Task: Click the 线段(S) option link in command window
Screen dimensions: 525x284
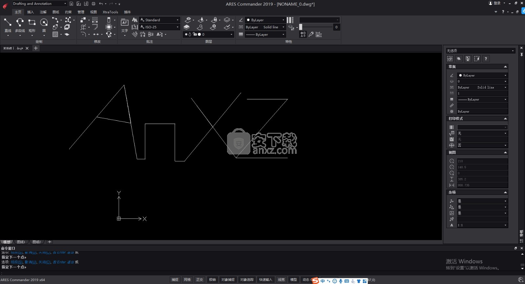Action: [16, 262]
